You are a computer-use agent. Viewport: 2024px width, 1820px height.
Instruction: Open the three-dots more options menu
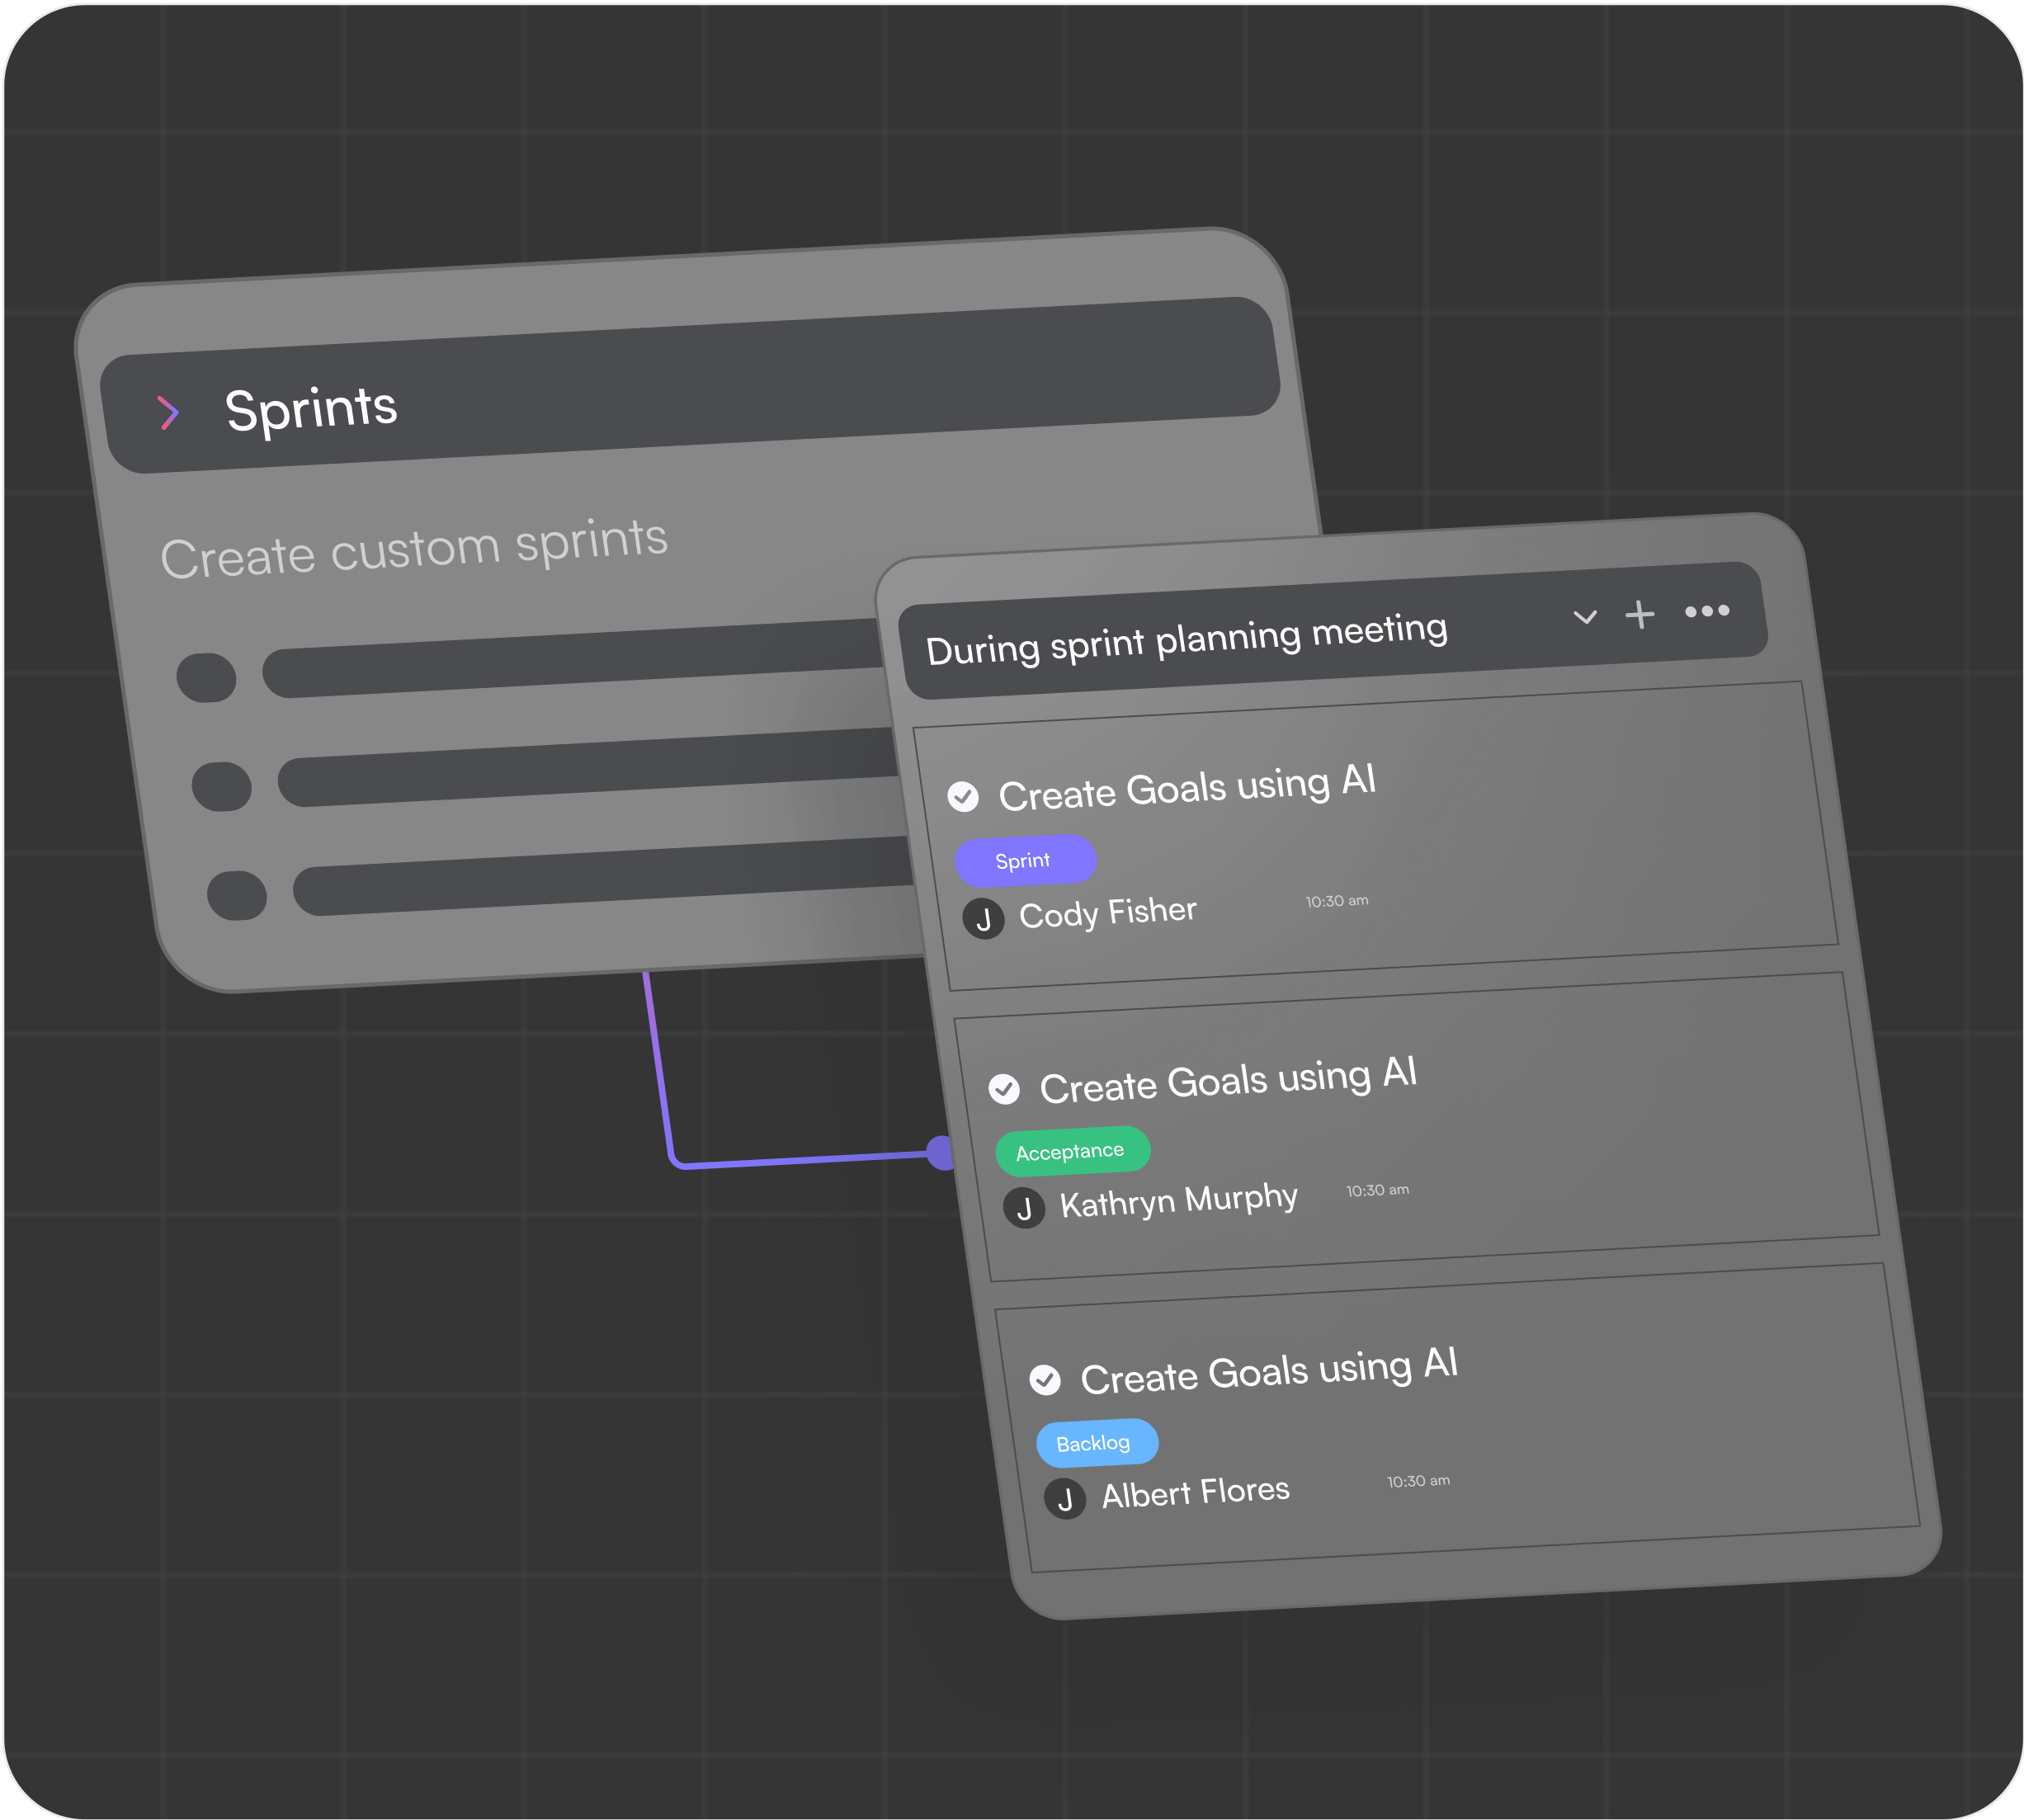pyautogui.click(x=1707, y=611)
